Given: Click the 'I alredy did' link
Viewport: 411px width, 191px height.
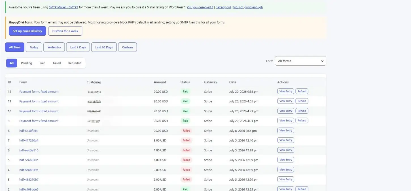Looking at the screenshot, I should (x=223, y=7).
